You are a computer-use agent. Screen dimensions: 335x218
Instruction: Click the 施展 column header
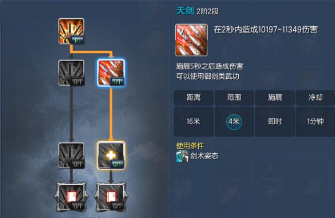pyautogui.click(x=275, y=98)
